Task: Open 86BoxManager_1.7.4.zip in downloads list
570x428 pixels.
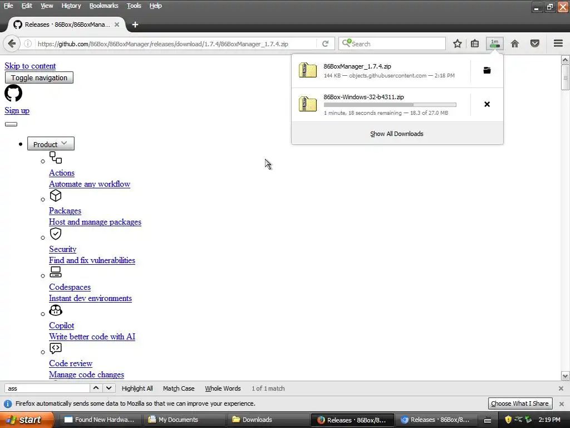Action: pyautogui.click(x=381, y=71)
